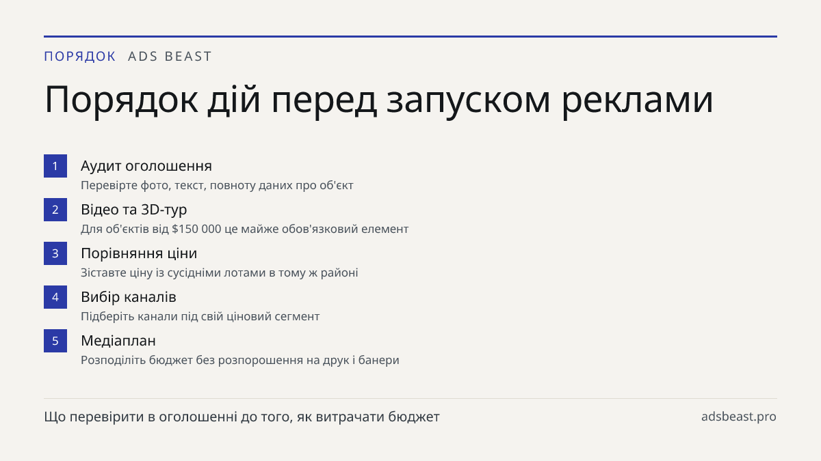Select the heading 'Аудит оголошення'

point(146,166)
